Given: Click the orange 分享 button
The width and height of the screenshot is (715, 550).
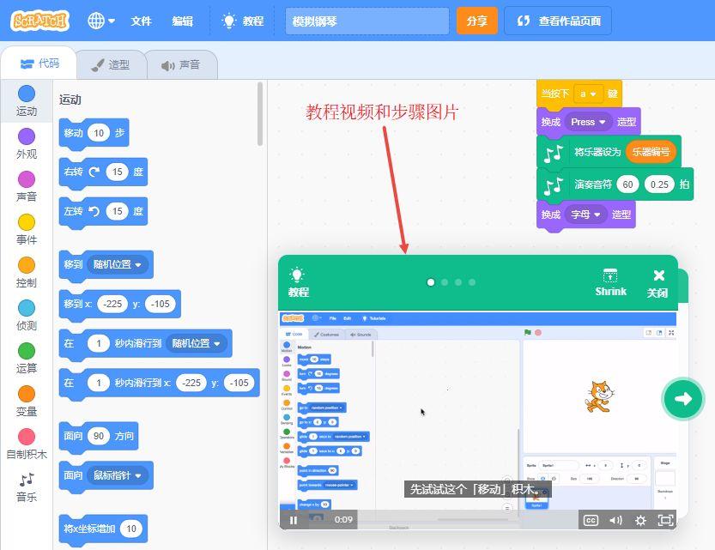Looking at the screenshot, I should click(476, 21).
